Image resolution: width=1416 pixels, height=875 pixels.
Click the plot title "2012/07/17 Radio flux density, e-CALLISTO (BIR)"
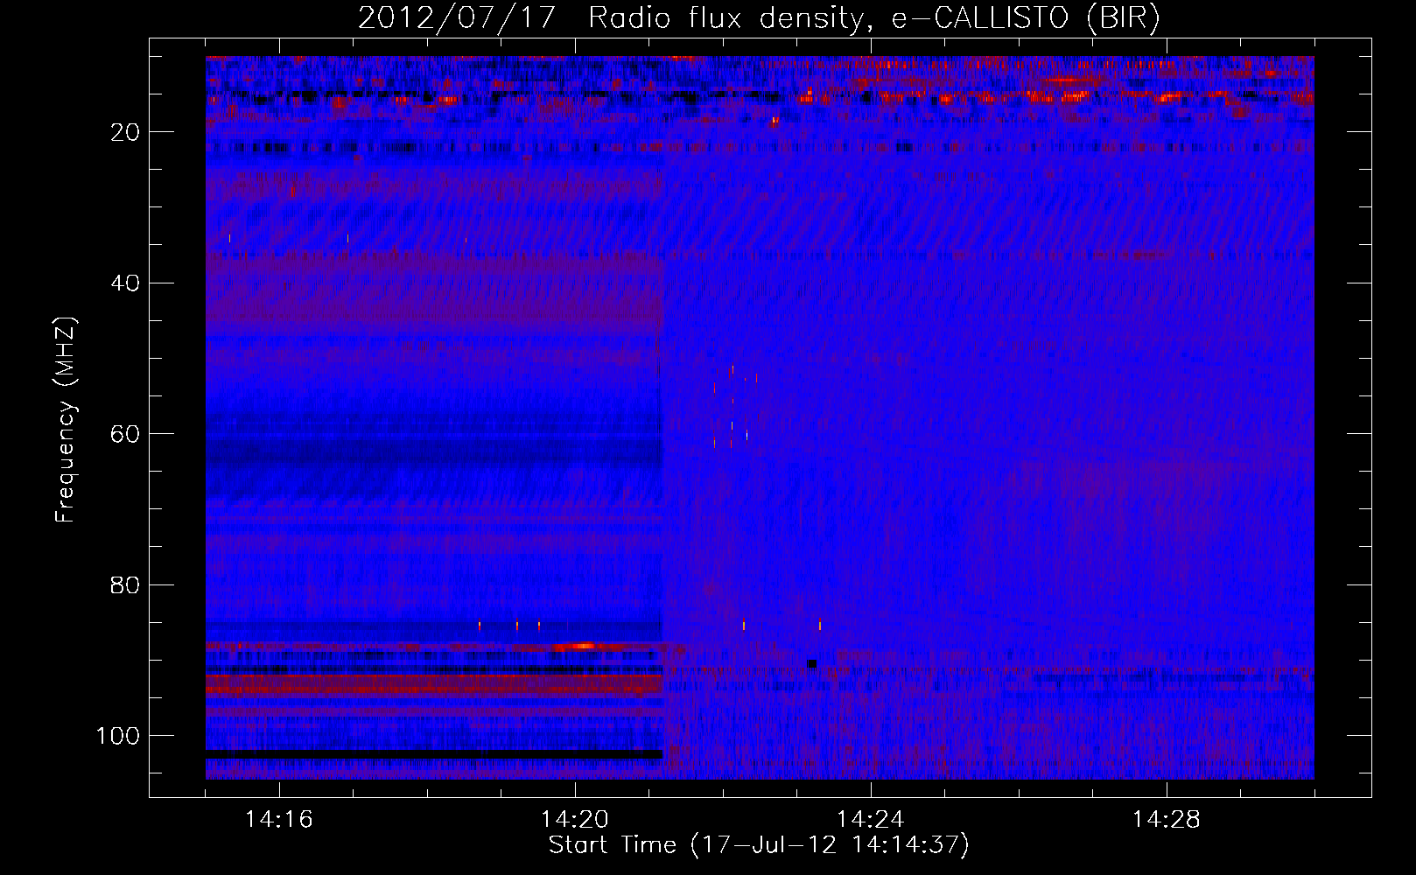point(759,18)
